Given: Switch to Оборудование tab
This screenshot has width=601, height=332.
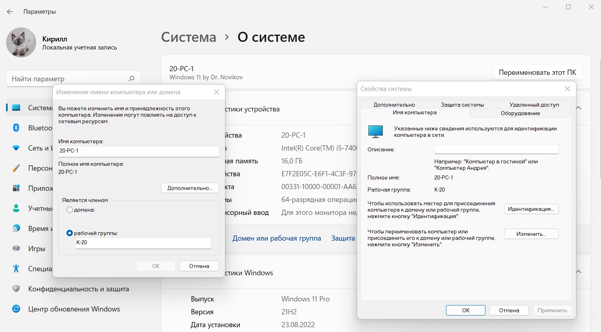Looking at the screenshot, I should pyautogui.click(x=520, y=113).
